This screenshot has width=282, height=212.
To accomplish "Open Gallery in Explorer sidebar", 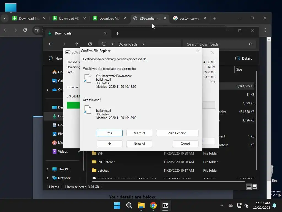I will [58, 81].
